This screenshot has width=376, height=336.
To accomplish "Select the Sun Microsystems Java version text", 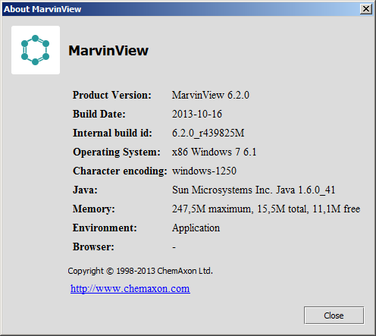I will click(x=254, y=190).
